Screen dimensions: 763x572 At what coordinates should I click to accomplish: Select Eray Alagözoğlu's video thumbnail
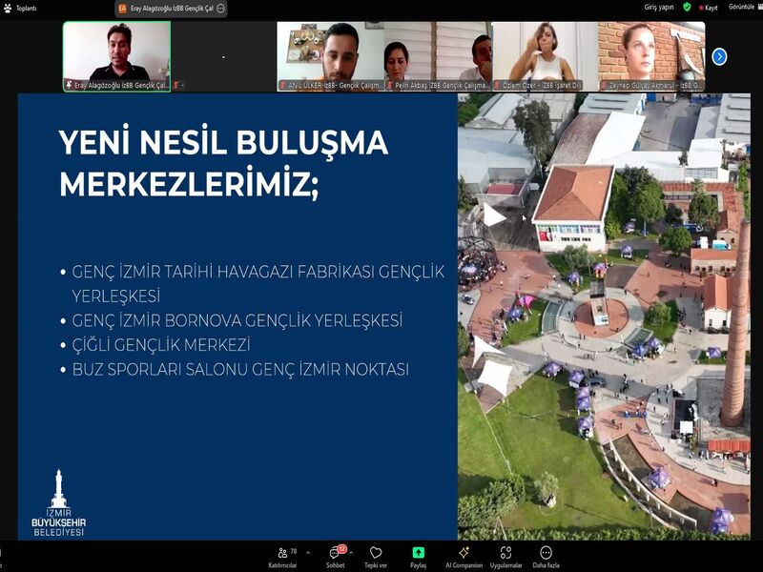coord(116,56)
